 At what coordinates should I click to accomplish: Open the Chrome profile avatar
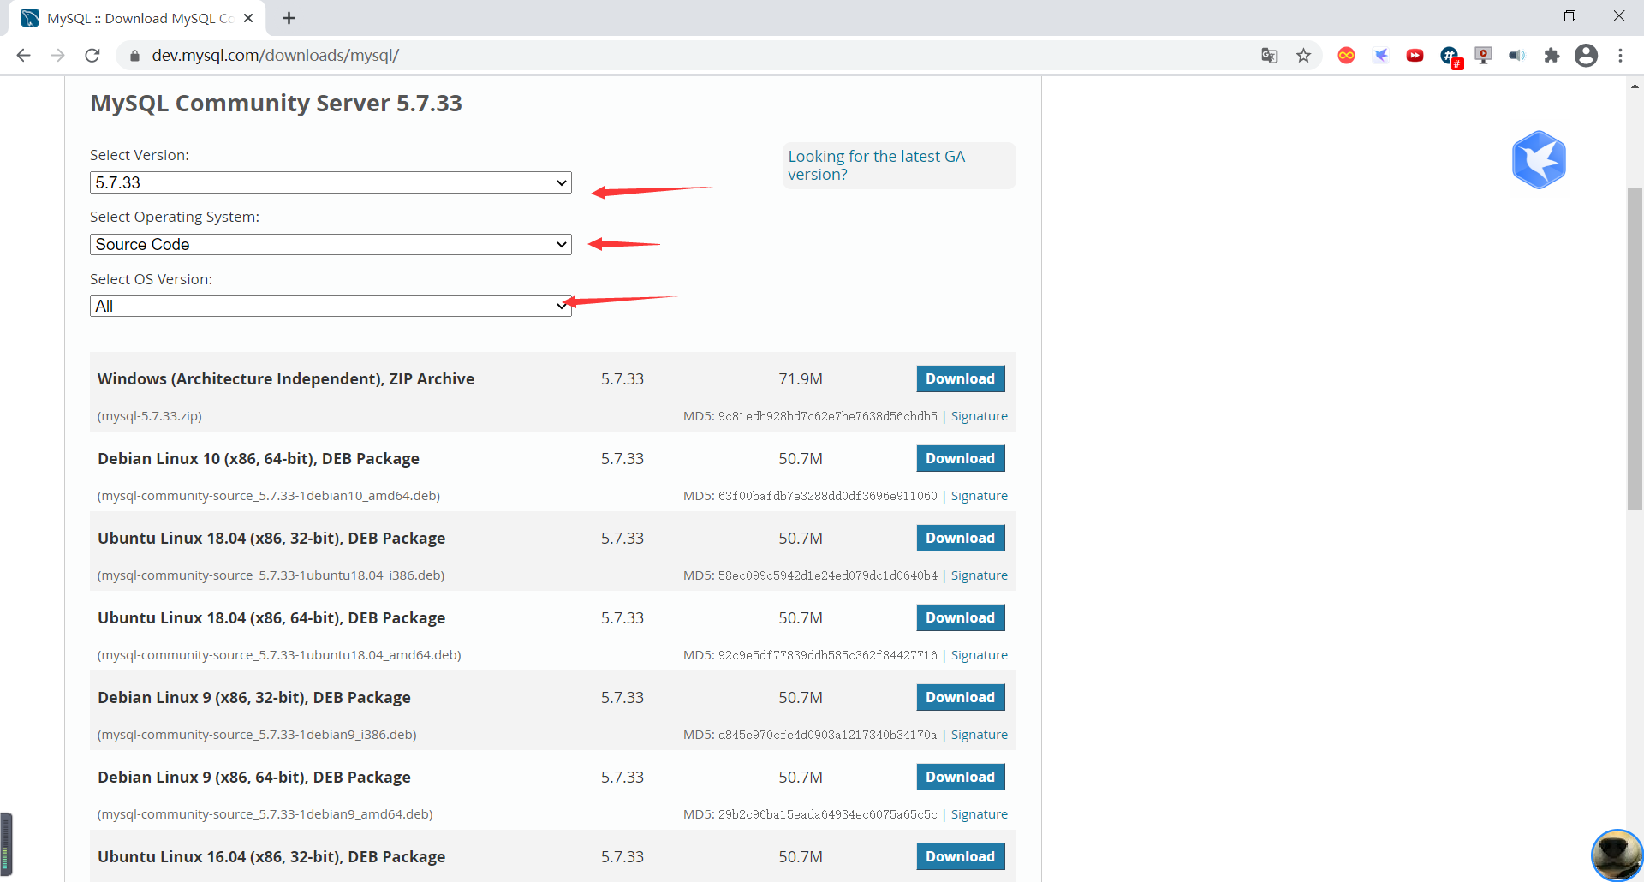point(1586,56)
